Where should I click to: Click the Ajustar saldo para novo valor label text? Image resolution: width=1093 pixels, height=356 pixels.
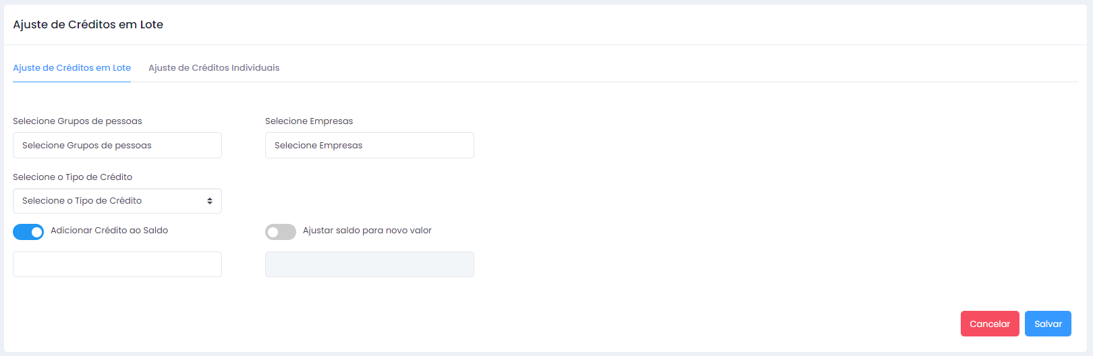click(367, 231)
